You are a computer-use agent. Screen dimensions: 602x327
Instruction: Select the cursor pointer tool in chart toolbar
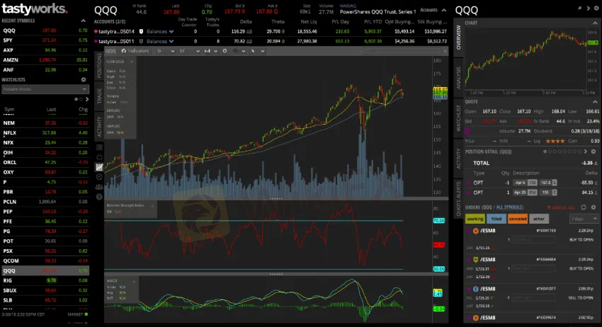coord(253,51)
